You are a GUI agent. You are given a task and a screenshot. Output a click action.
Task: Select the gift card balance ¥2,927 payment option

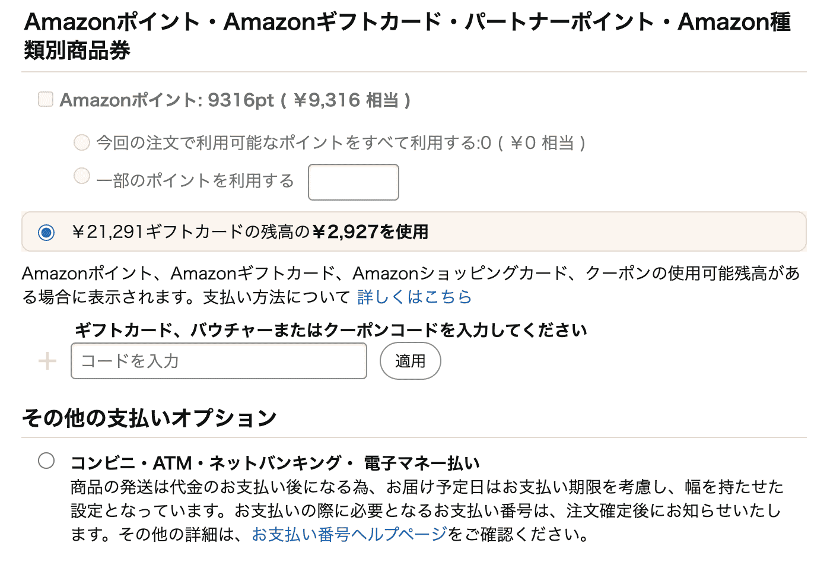coord(46,232)
